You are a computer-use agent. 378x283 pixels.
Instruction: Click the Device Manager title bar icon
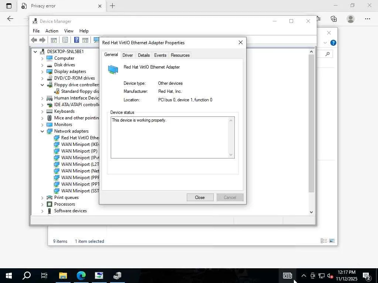[x=35, y=21]
